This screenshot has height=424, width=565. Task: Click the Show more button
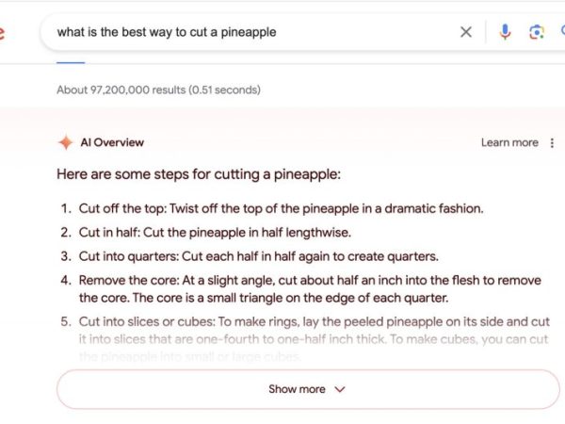tap(308, 389)
